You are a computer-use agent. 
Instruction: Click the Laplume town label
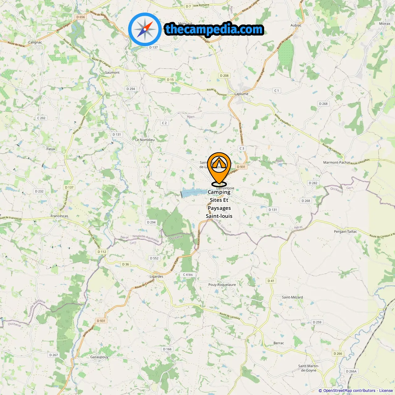point(241,94)
